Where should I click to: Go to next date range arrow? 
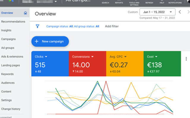pos(189,12)
